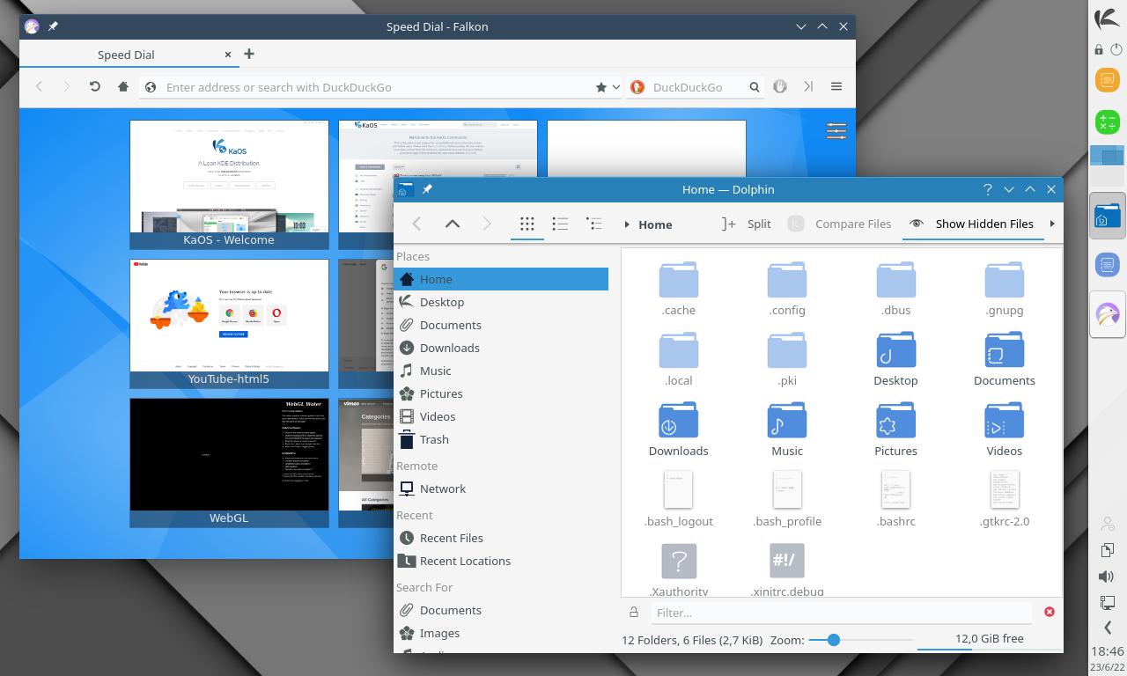Select the .gnupg folder
This screenshot has width=1127, height=676.
point(1004,288)
